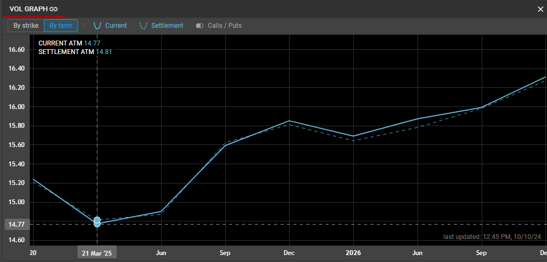This screenshot has width=547, height=262.
Task: Toggle the Settlement dashed curve icon
Action: click(143, 26)
